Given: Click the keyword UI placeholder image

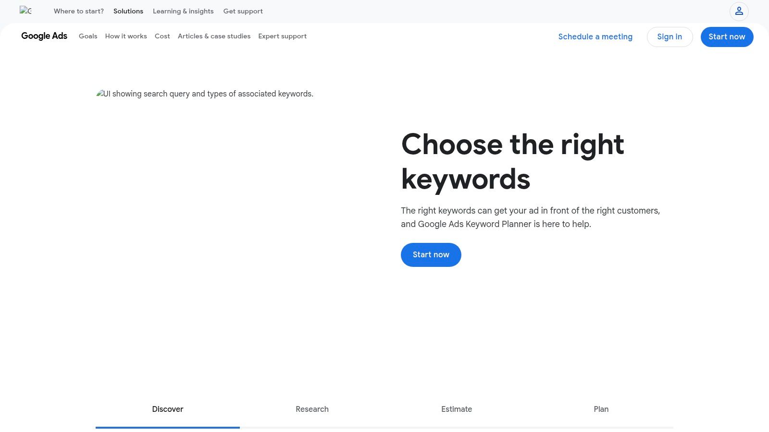Looking at the screenshot, I should click(x=205, y=94).
